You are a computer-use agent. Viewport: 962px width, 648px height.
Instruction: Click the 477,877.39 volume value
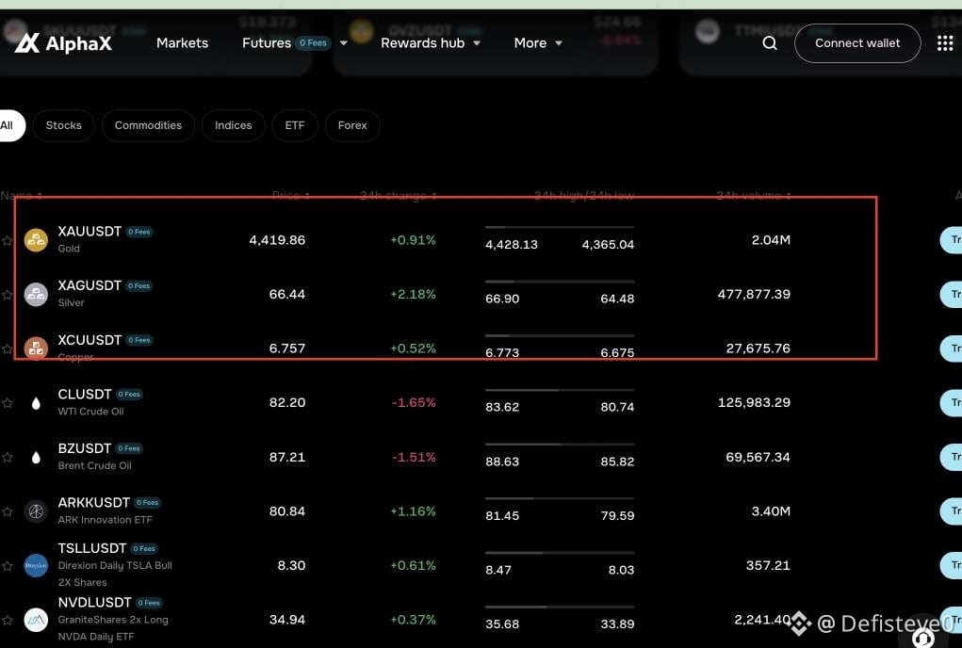(754, 294)
